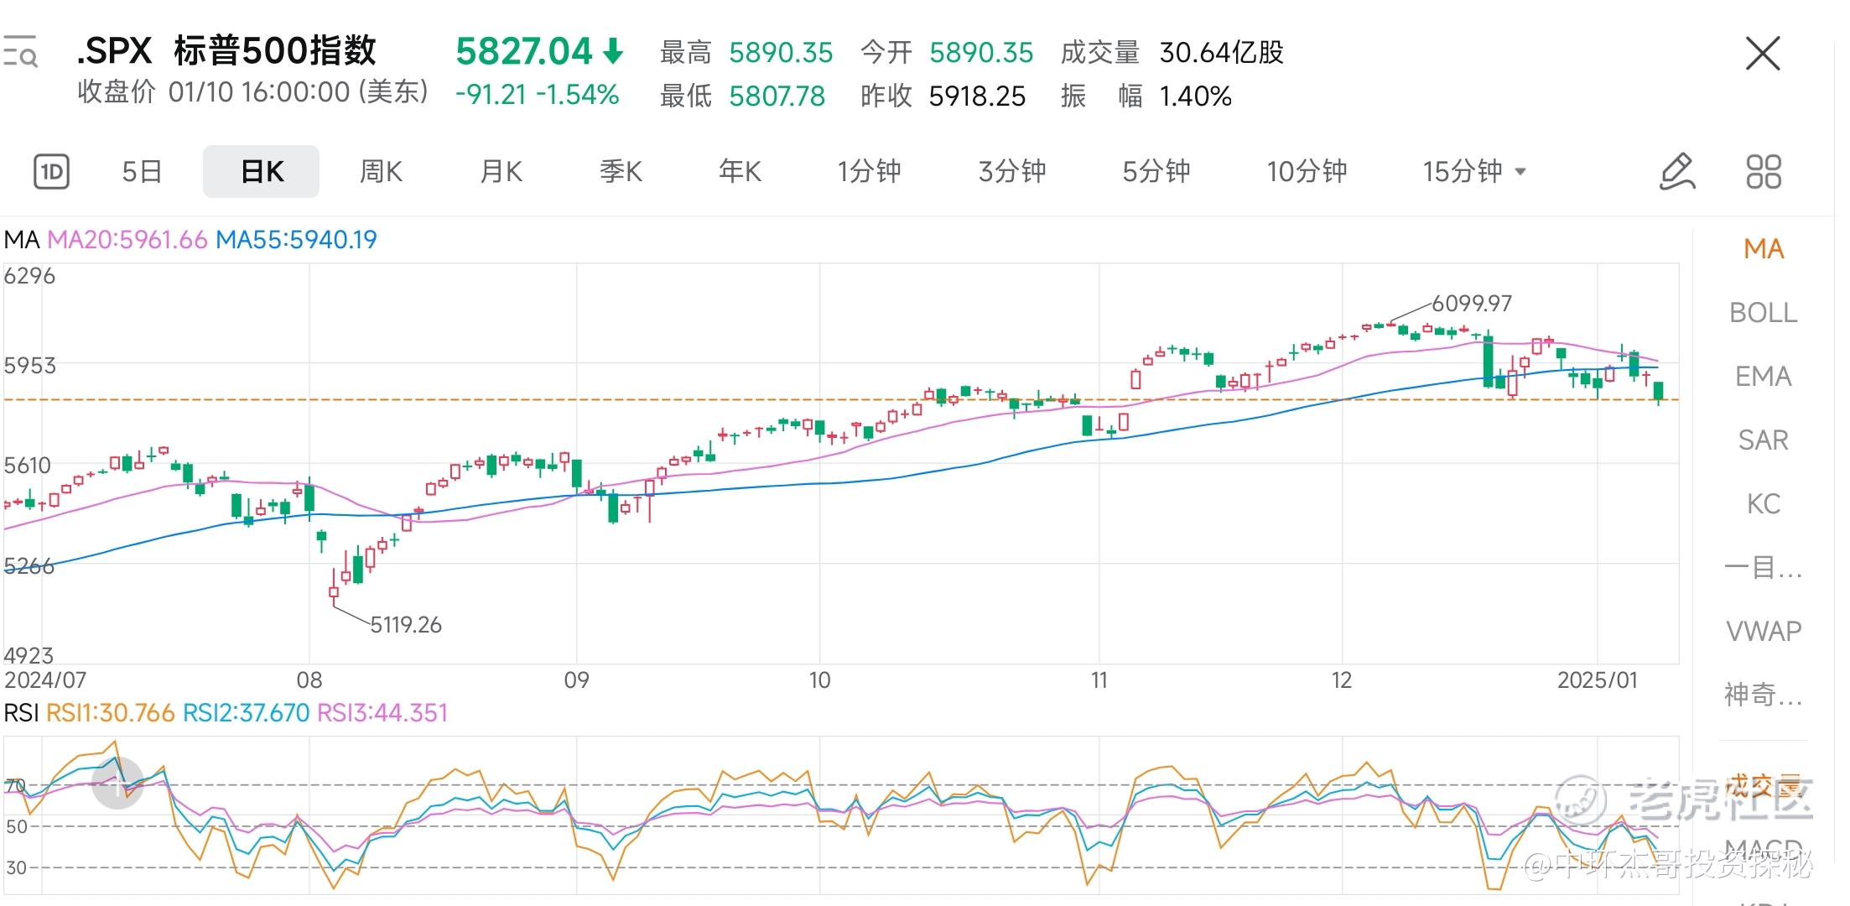The width and height of the screenshot is (1850, 906).
Task: Switch to 月K monthly chart tab
Action: point(501,172)
